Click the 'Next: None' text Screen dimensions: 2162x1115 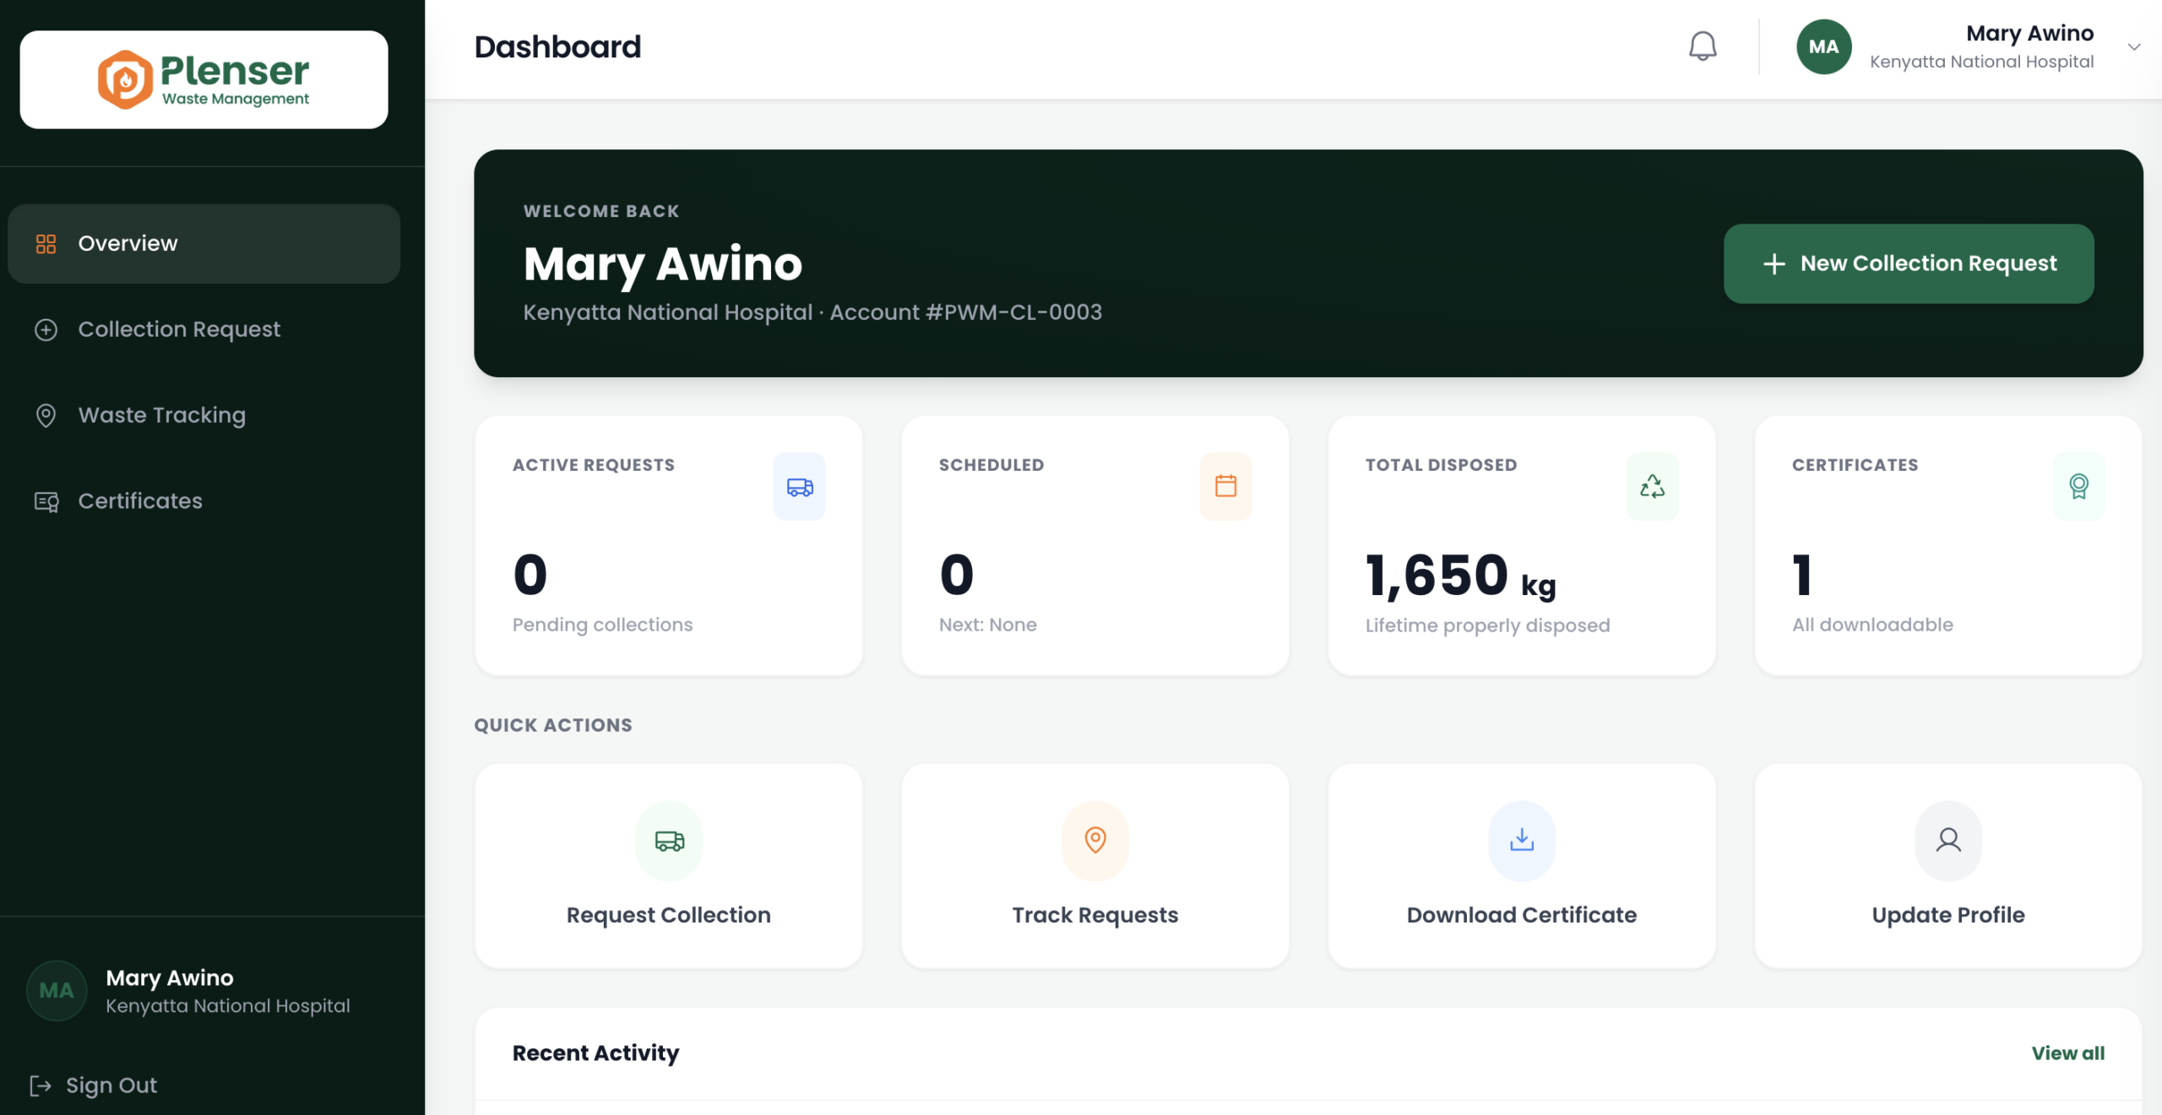click(x=987, y=625)
